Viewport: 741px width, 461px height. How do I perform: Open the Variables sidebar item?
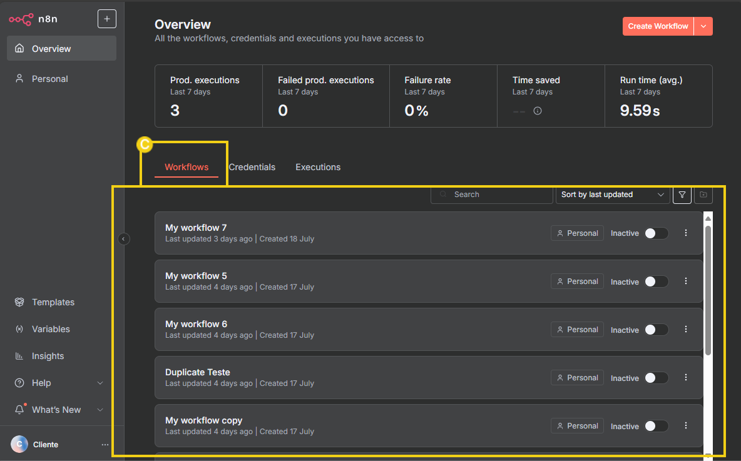[x=61, y=329]
